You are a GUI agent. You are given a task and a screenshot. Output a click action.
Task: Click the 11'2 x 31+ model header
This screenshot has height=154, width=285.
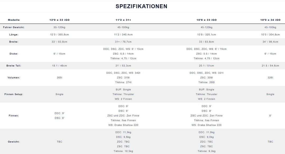click(123, 20)
